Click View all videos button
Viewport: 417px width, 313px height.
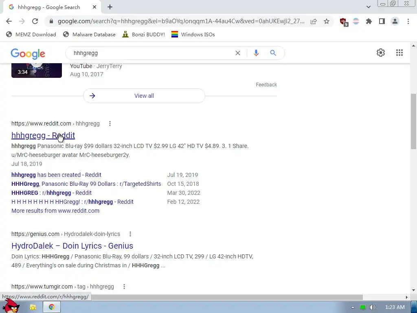pos(144,96)
